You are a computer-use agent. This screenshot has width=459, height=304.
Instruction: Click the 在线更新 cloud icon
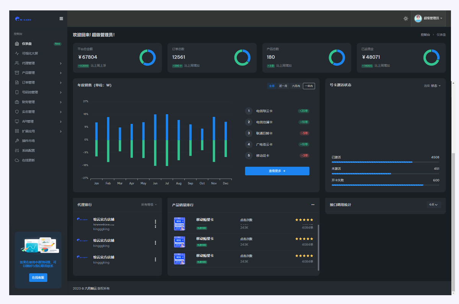[x=17, y=160]
